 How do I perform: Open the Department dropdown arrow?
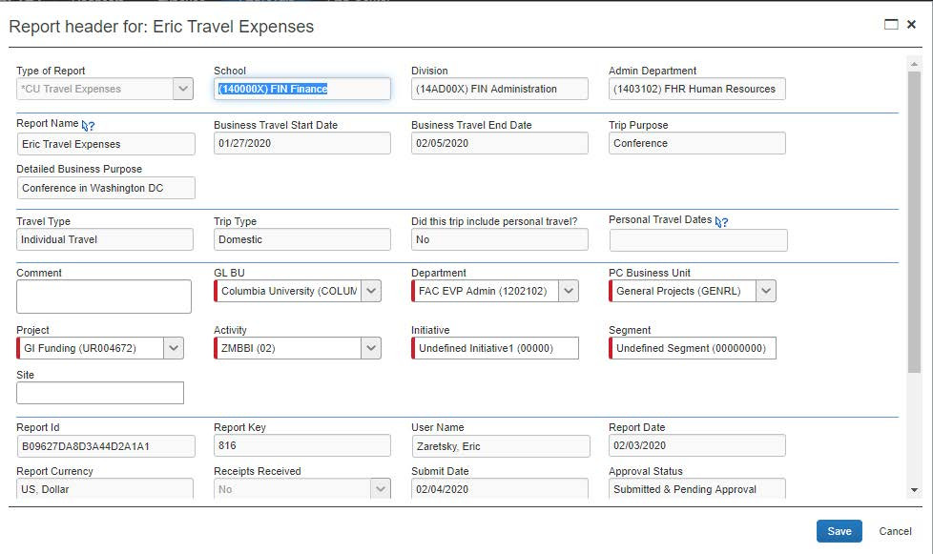pyautogui.click(x=569, y=291)
